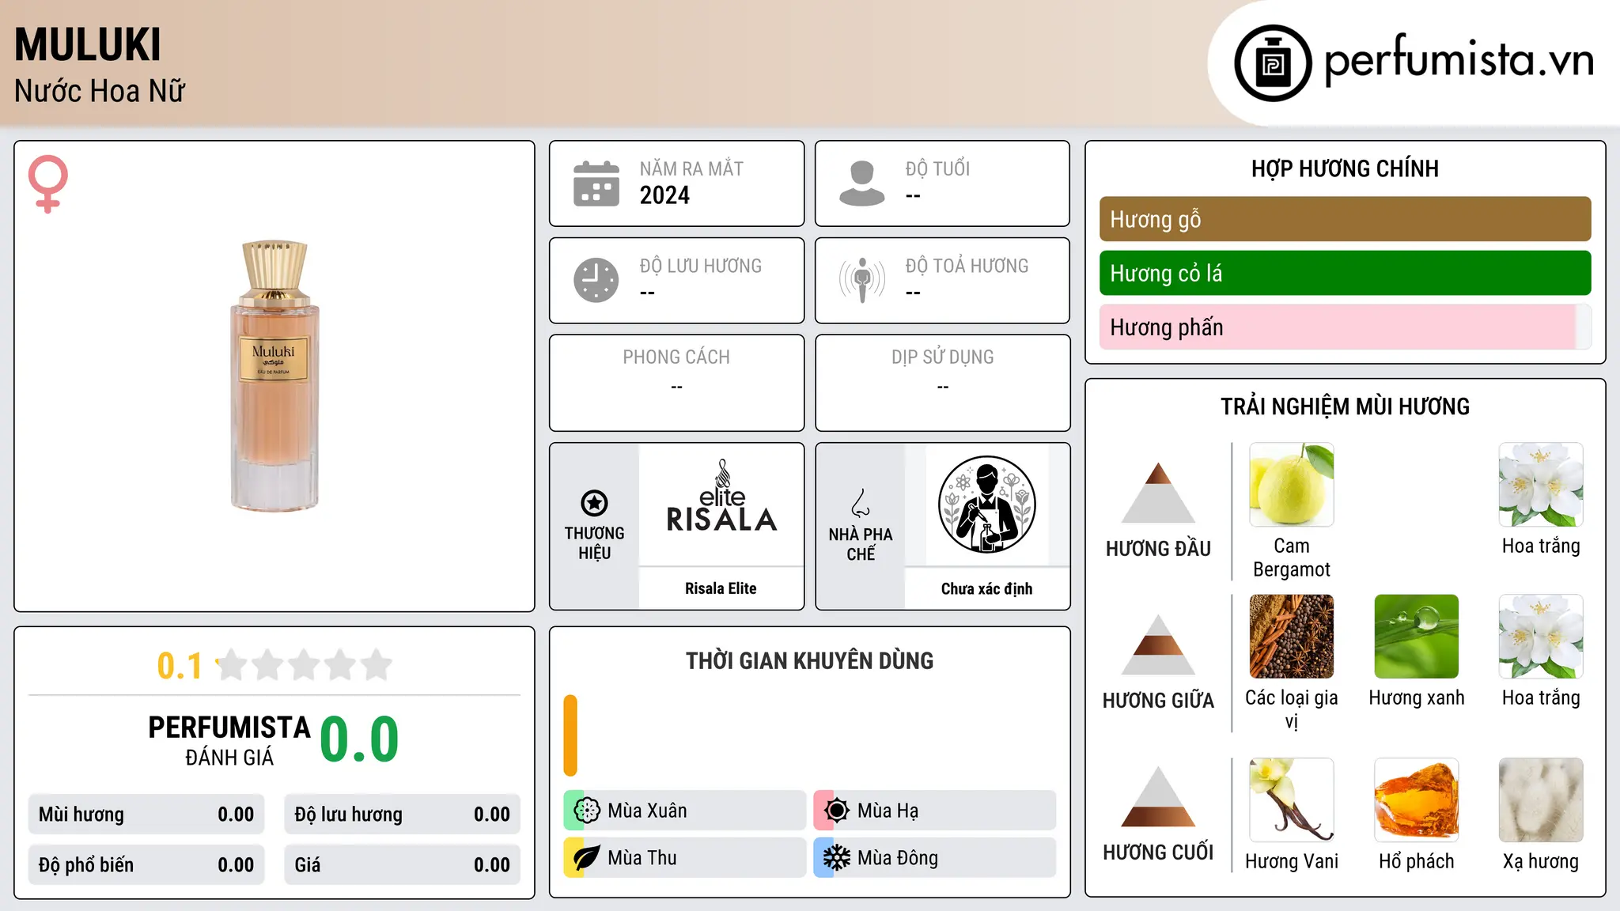Viewport: 1620px width, 911px height.
Task: Click the perfumista.vn site name text
Action: click(1459, 60)
